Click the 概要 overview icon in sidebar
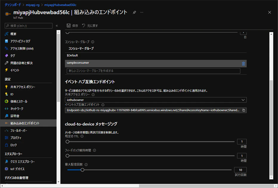The height and width of the screenshot is (188, 278). click(7, 34)
